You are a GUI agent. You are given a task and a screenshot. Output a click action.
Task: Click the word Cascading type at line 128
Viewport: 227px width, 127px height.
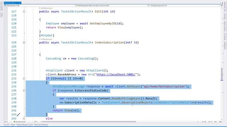(54, 59)
